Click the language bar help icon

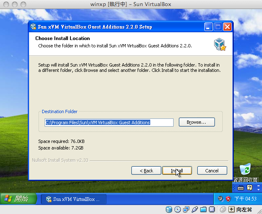click(249, 188)
